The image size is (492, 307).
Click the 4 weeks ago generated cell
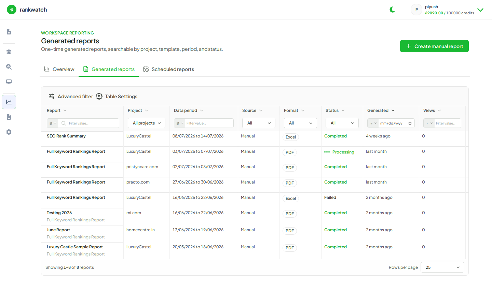pyautogui.click(x=378, y=136)
